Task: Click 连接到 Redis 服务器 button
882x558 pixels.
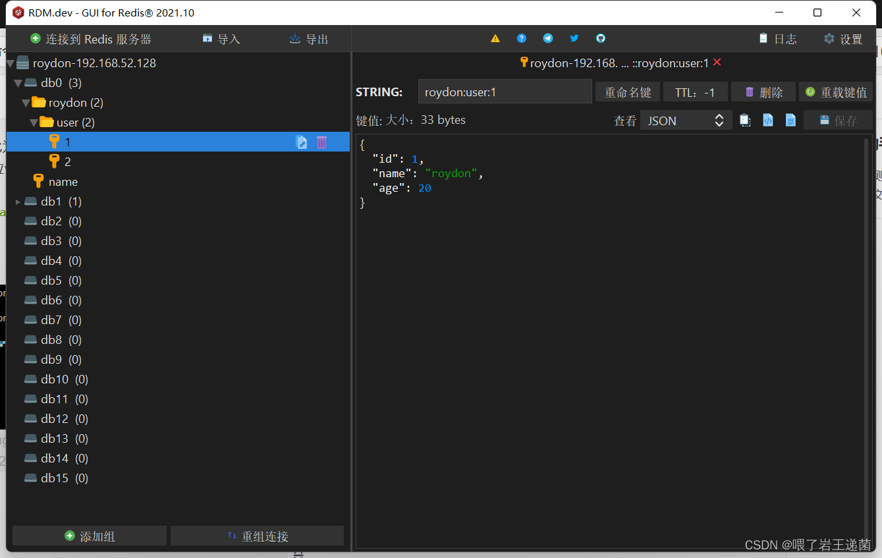Action: (x=91, y=39)
